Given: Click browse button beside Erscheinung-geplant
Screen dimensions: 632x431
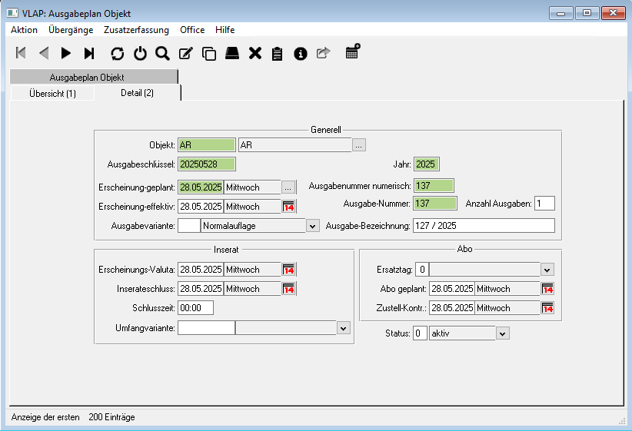Looking at the screenshot, I should pos(288,187).
